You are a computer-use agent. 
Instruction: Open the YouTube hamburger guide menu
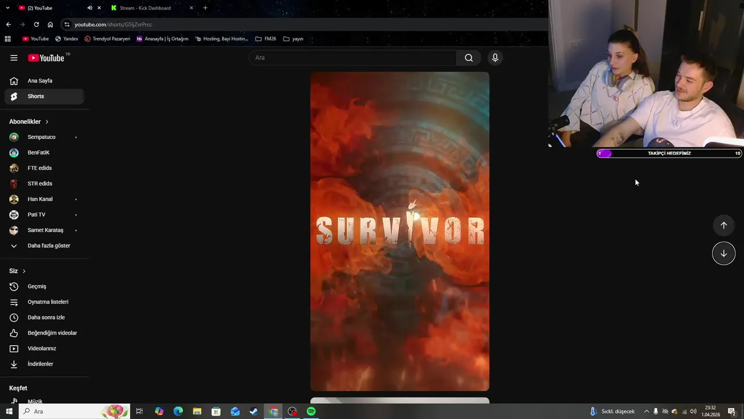point(14,58)
